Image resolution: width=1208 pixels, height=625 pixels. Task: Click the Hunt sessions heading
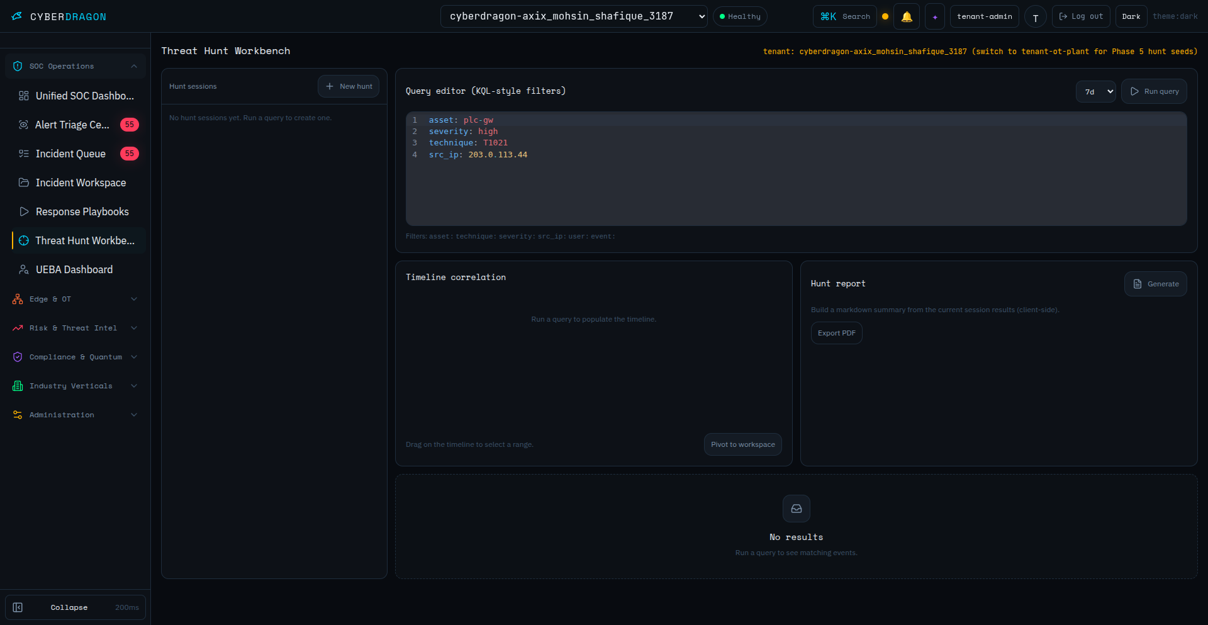tap(193, 86)
